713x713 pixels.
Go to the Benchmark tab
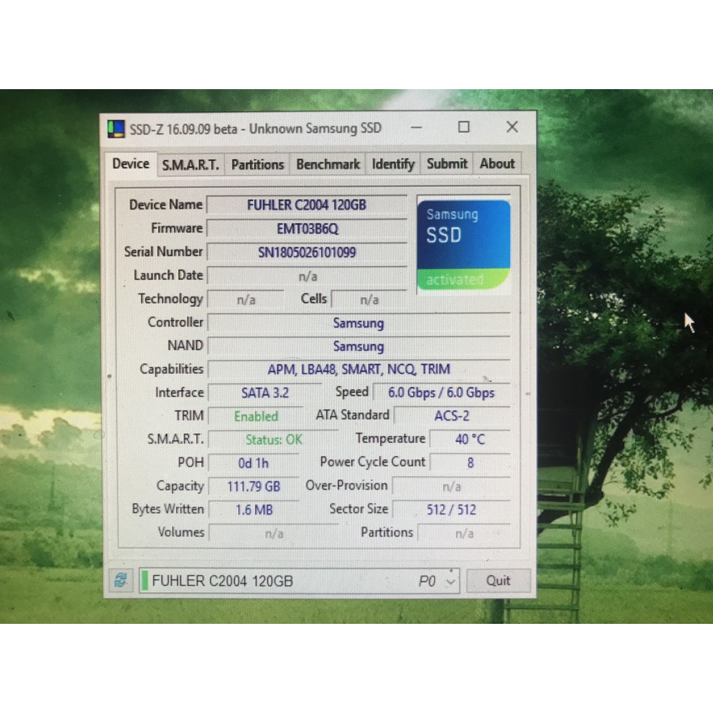click(328, 164)
